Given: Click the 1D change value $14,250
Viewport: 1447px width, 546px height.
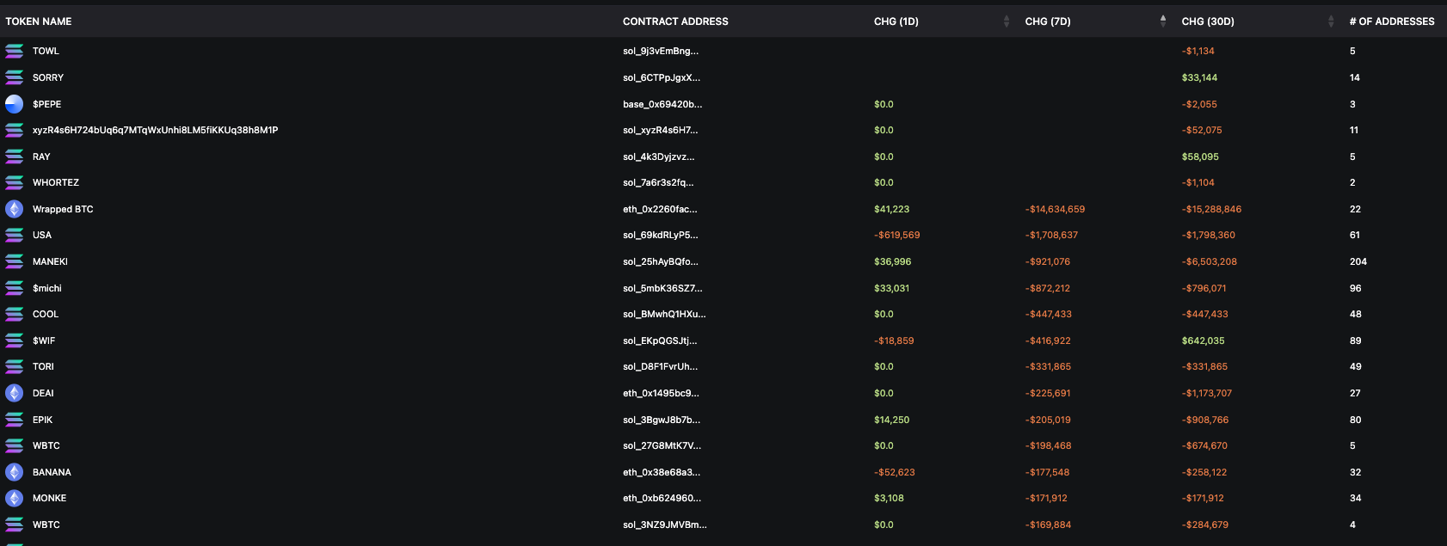Looking at the screenshot, I should [x=891, y=420].
